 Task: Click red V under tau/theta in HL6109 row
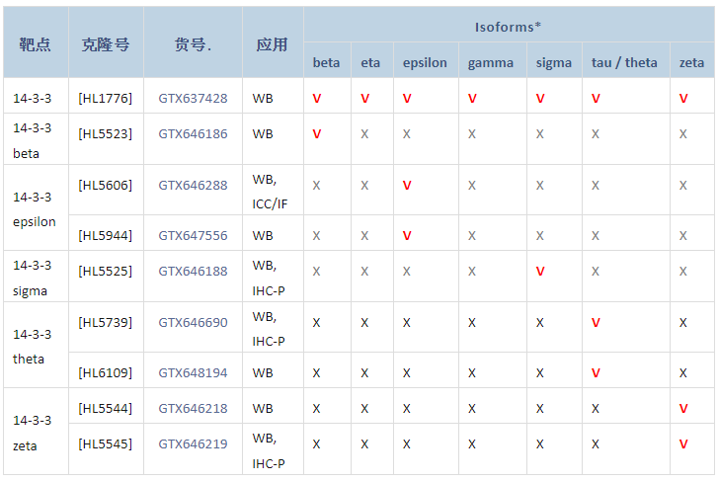click(x=596, y=373)
